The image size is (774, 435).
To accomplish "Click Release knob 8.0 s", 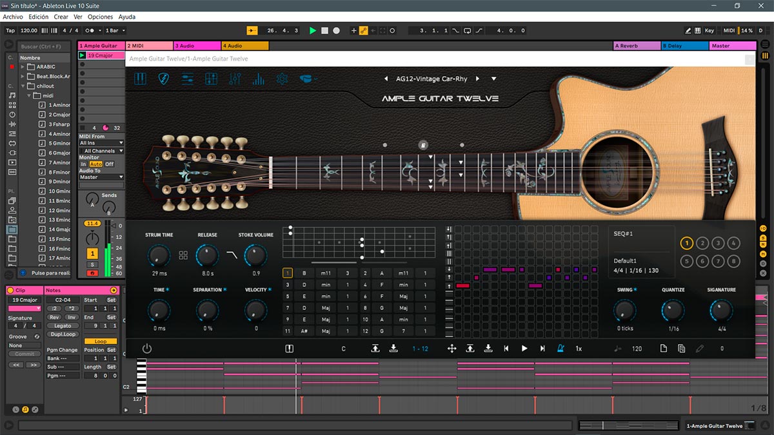I will click(x=207, y=256).
